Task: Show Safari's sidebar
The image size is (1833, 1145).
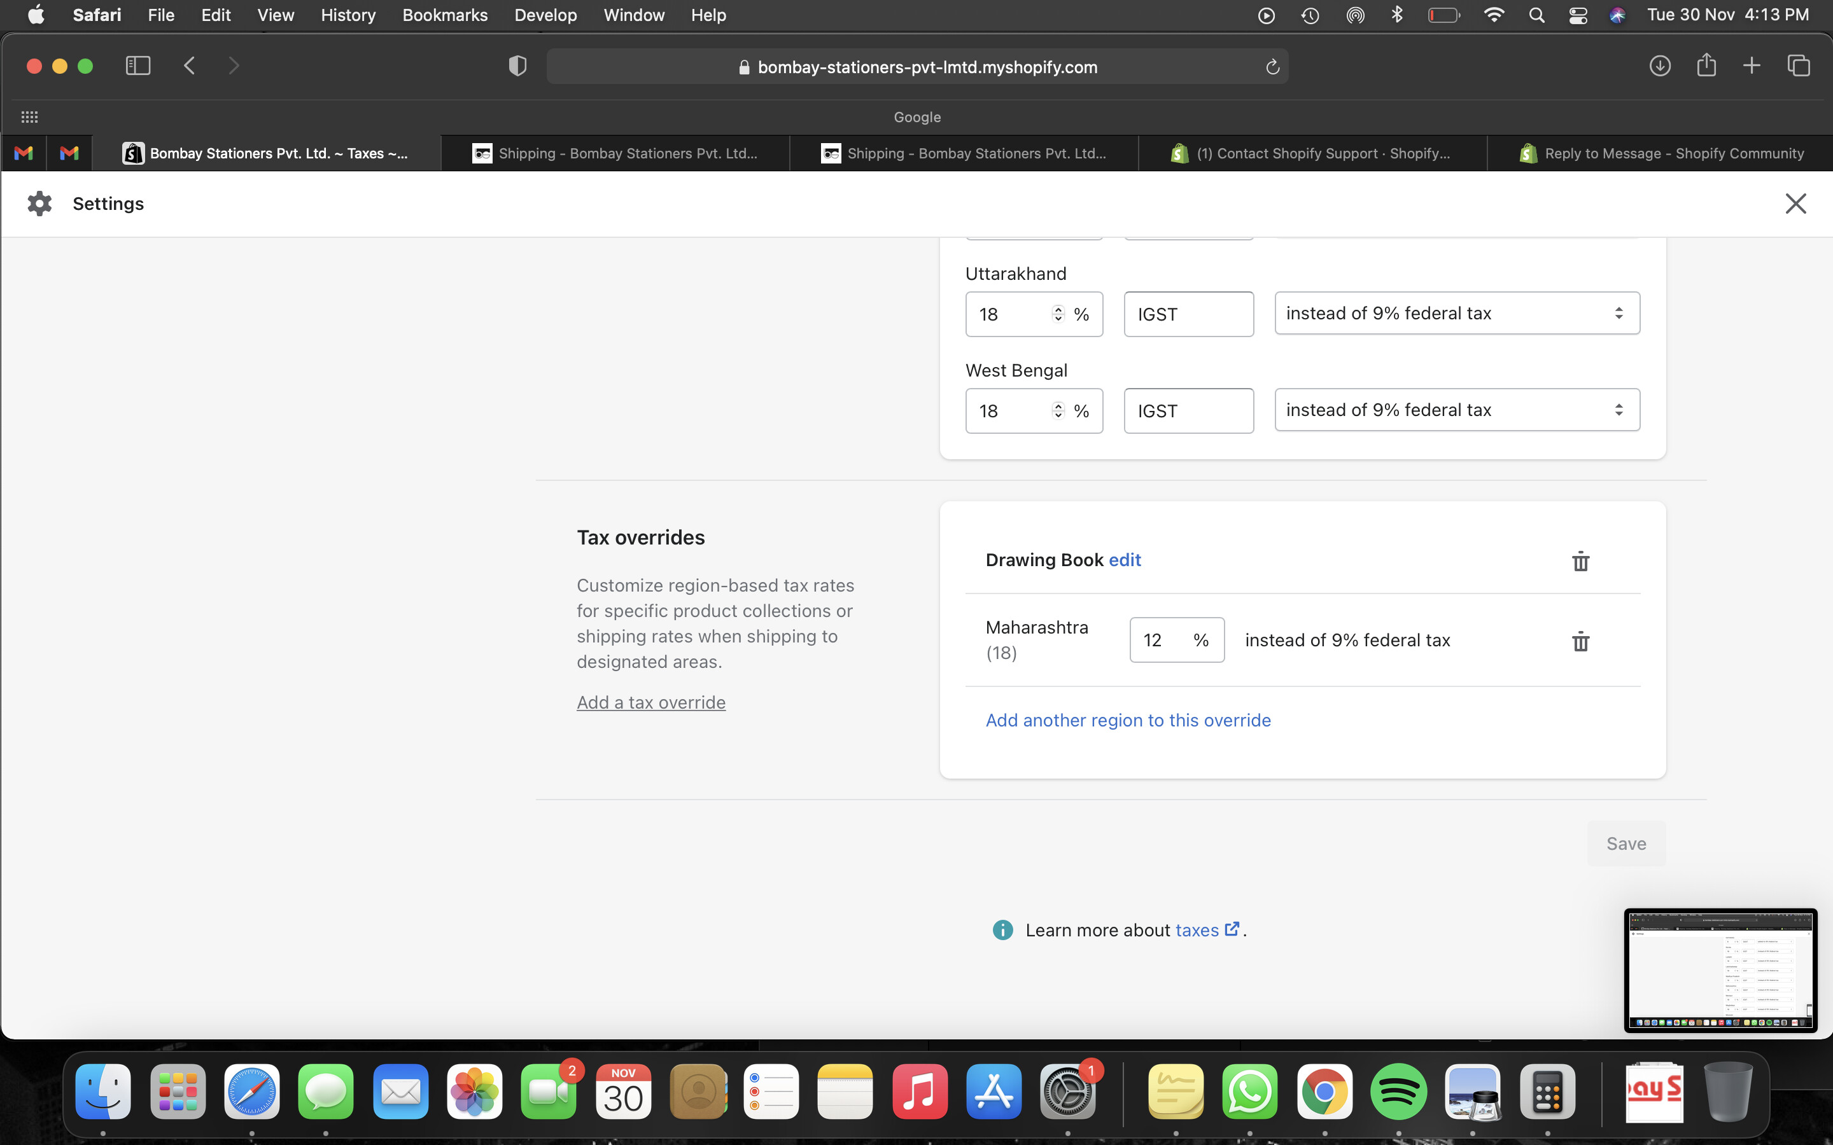Action: click(x=138, y=67)
